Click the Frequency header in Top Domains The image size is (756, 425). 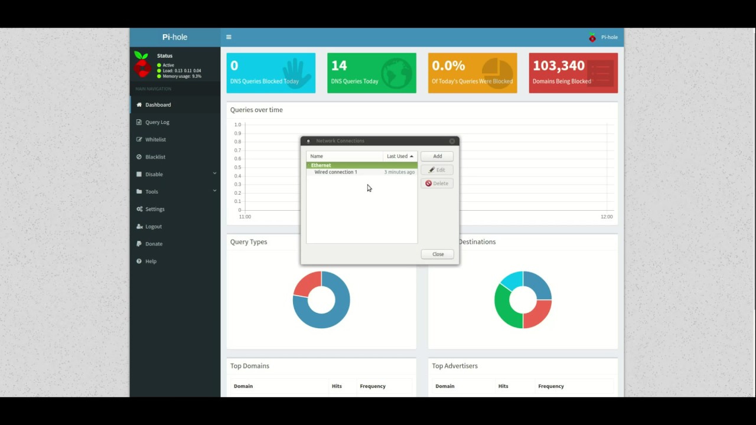pos(373,386)
